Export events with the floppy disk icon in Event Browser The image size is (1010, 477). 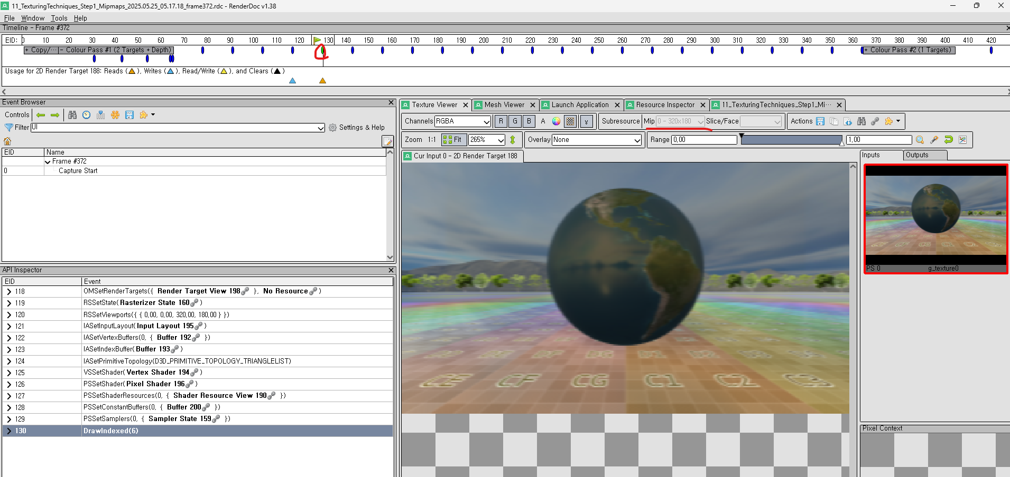pyautogui.click(x=129, y=115)
